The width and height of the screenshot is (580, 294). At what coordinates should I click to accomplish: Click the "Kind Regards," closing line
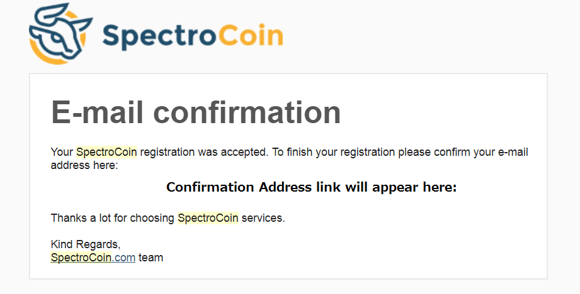pos(85,244)
